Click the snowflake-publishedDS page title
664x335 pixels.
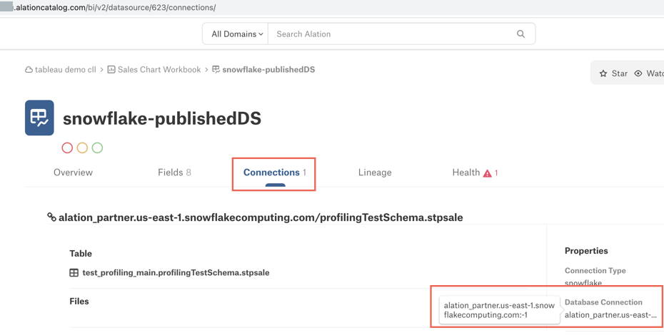pos(162,118)
